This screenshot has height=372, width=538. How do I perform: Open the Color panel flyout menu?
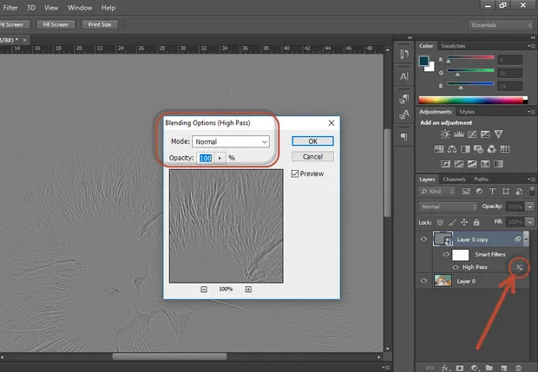531,46
